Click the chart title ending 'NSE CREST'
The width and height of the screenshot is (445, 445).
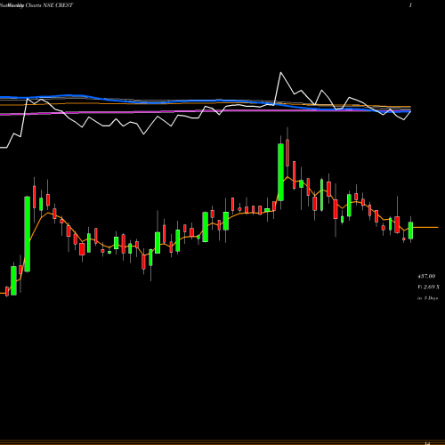(36, 5)
